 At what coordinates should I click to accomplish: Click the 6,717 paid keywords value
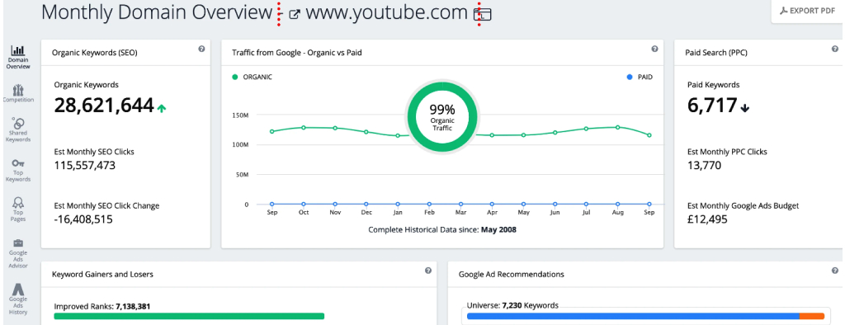pyautogui.click(x=712, y=106)
